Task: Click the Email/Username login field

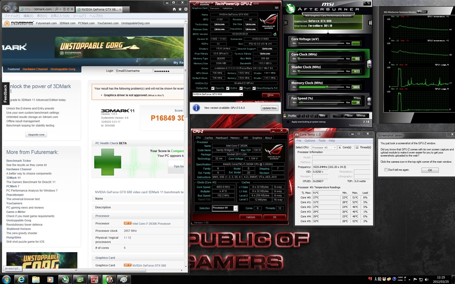Action: (x=134, y=71)
